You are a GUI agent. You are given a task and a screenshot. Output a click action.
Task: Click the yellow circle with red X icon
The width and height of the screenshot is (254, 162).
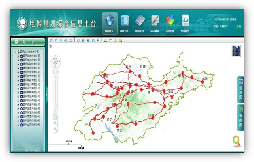pos(121,41)
